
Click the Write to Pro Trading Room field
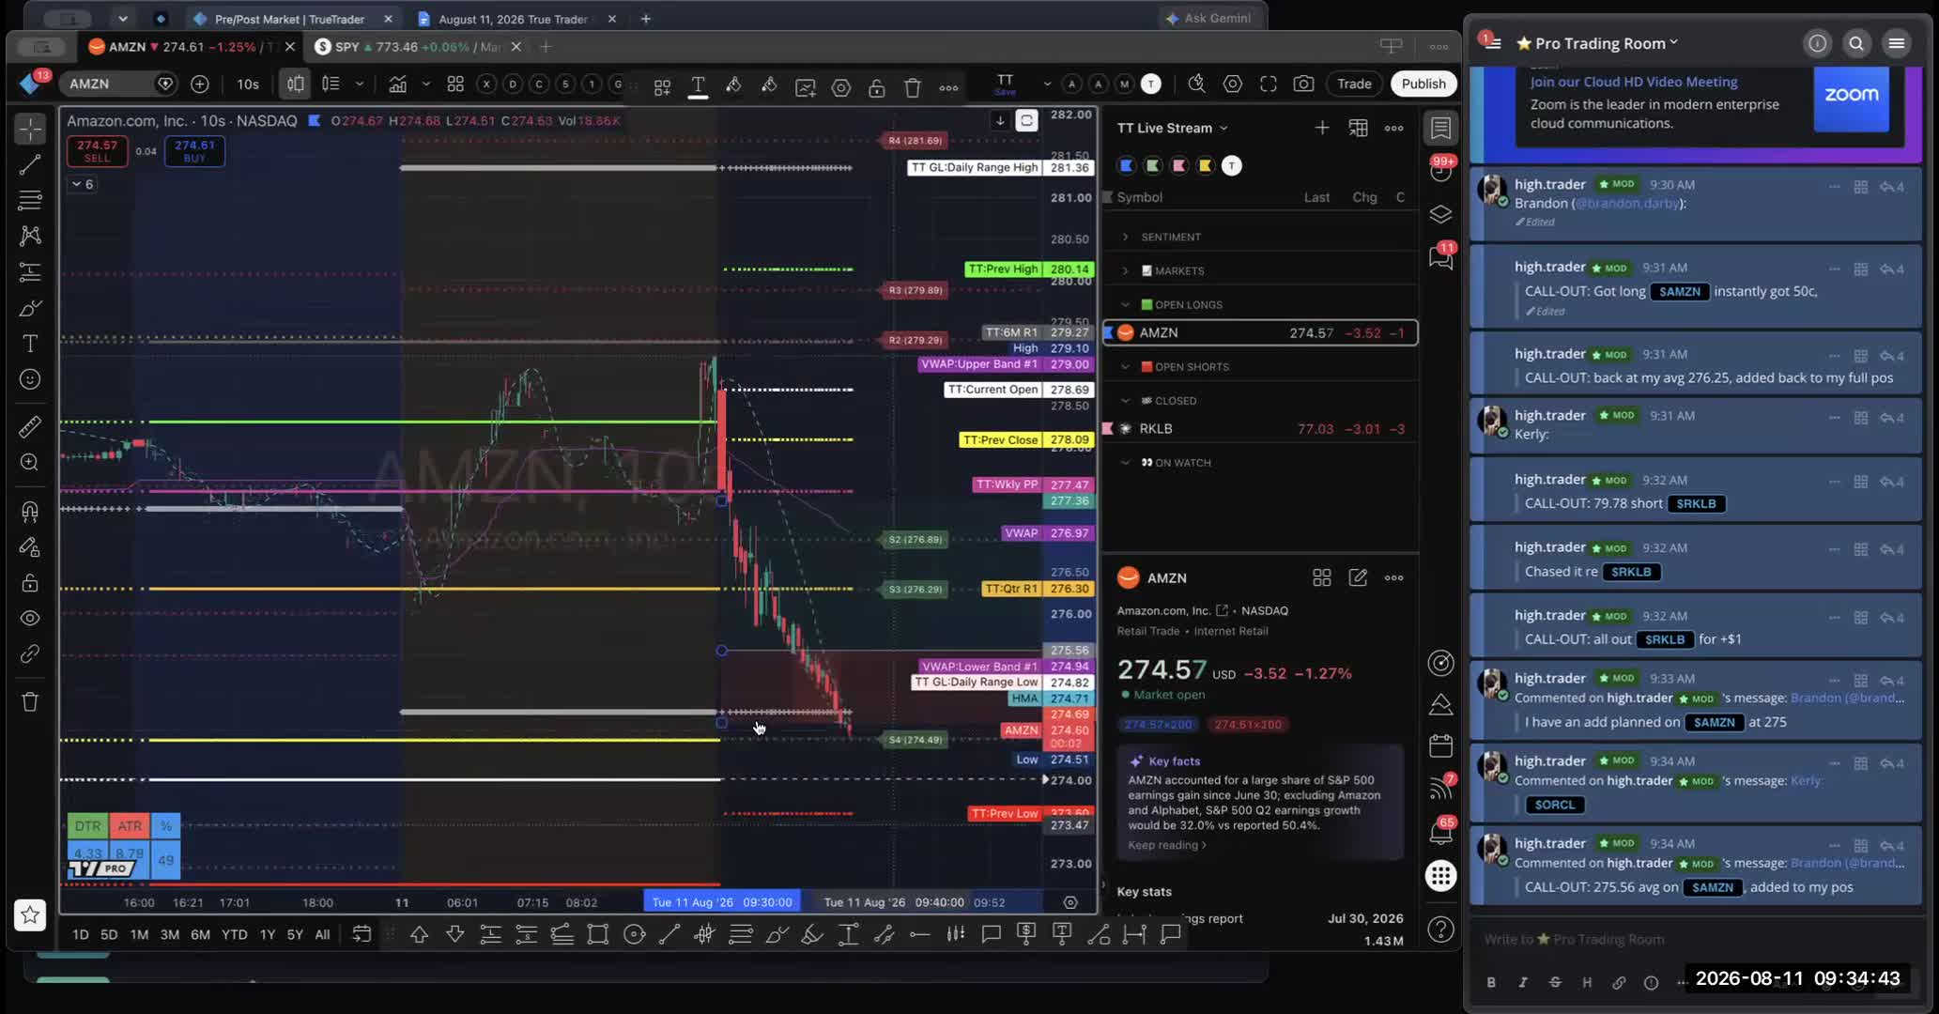1698,939
